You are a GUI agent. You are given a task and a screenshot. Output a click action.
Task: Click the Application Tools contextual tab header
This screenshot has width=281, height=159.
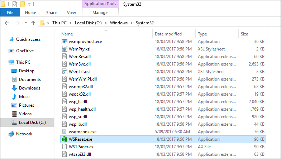(100, 4)
